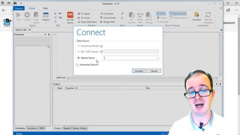240x135 pixels.
Task: Open the PBI / SSDT Model dropdown
Action: click(131, 52)
